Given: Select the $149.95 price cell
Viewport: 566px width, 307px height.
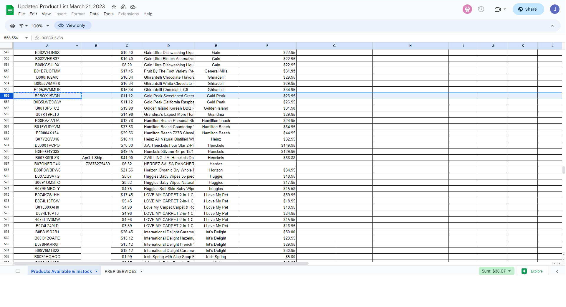Looking at the screenshot, I should (x=267, y=146).
